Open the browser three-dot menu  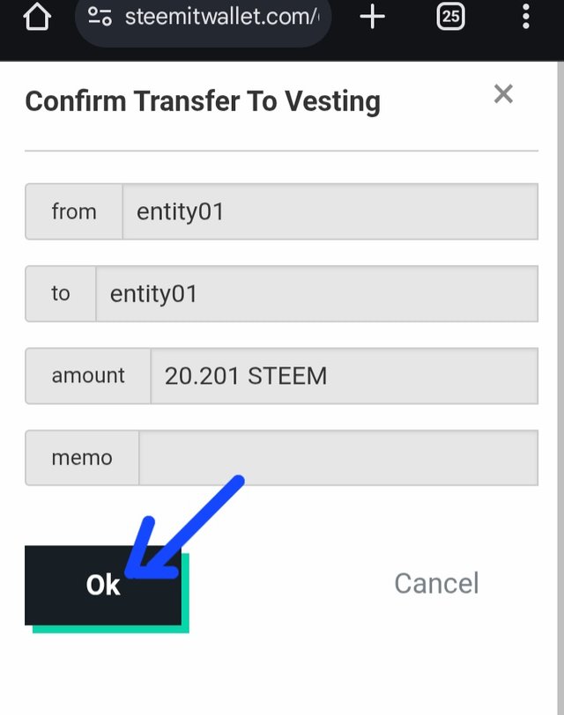[x=526, y=17]
